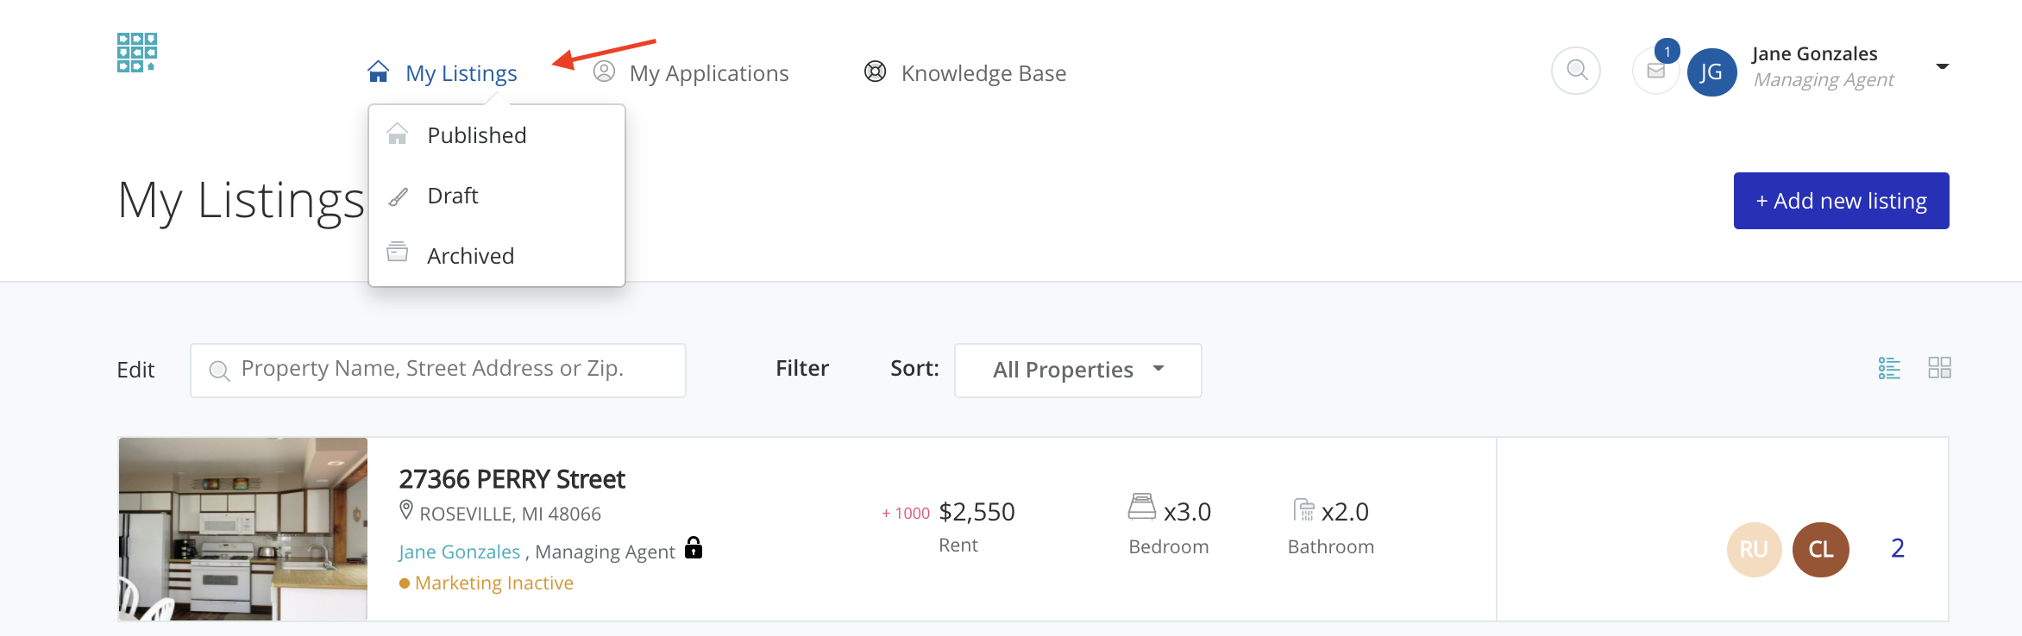Click the CL applicant avatar
This screenshot has height=636, width=2022.
click(1820, 549)
